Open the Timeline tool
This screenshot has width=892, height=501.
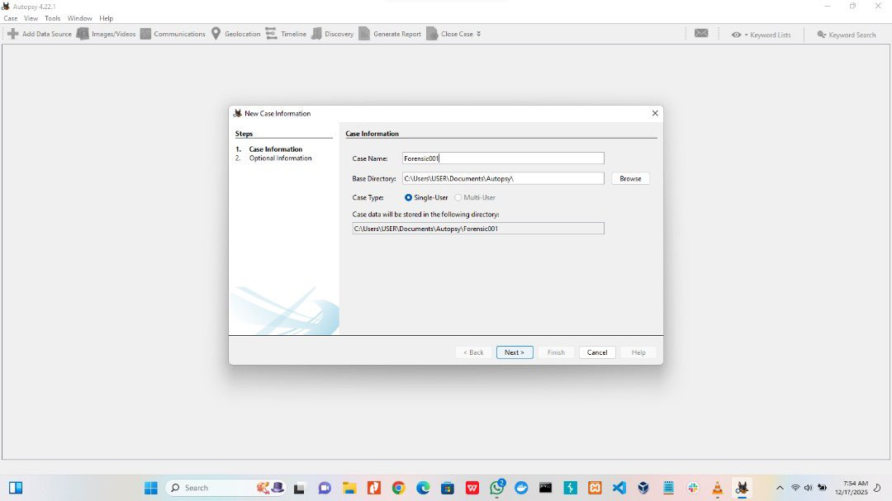(x=286, y=34)
